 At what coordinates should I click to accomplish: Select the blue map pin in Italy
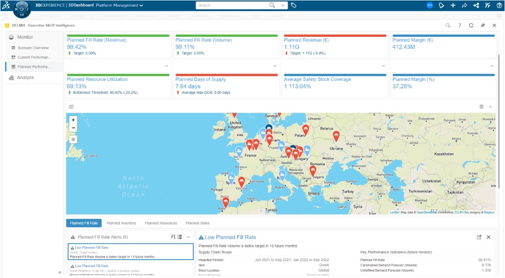pos(282,175)
